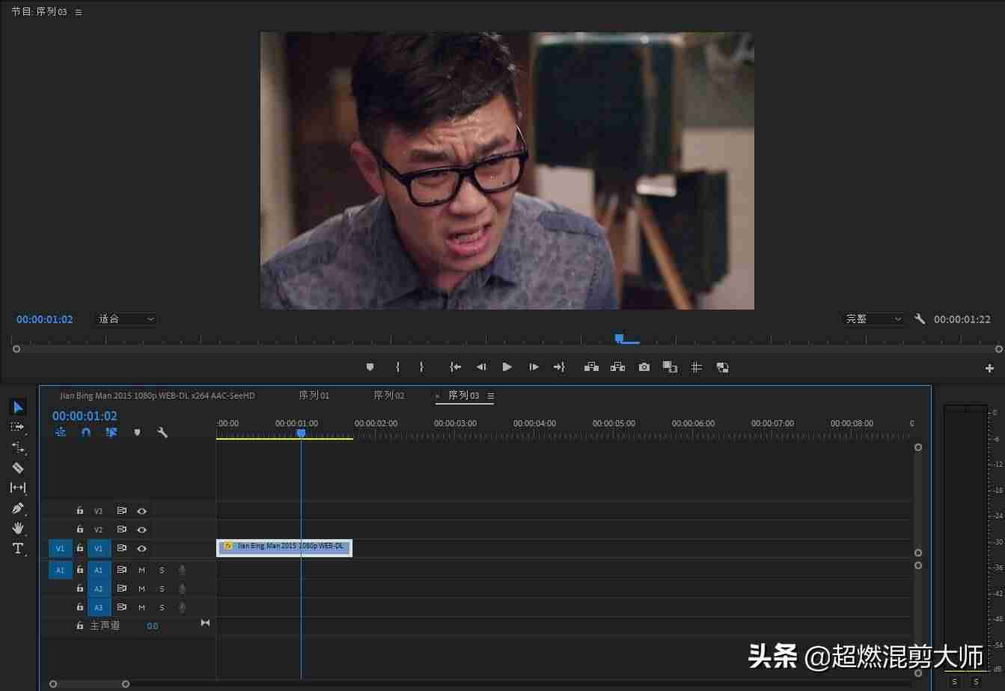Toggle A1 source patching button

[61, 570]
